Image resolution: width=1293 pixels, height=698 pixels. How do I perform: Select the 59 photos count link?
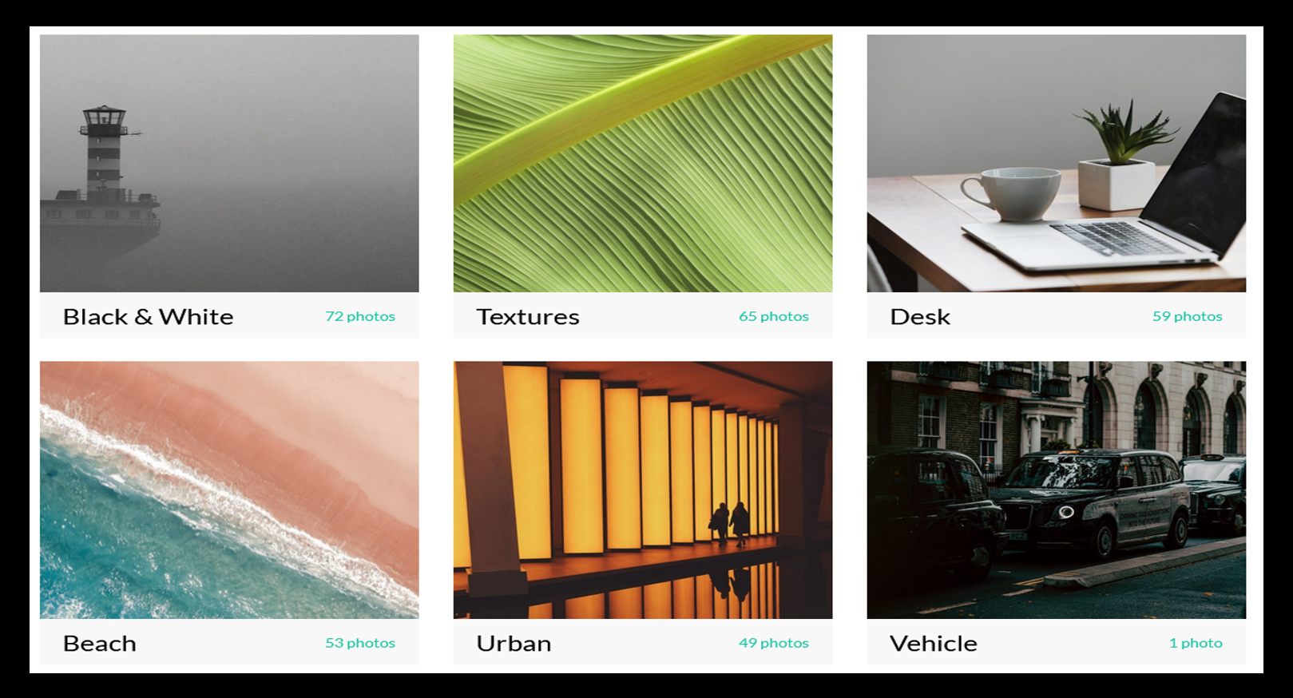coord(1188,316)
